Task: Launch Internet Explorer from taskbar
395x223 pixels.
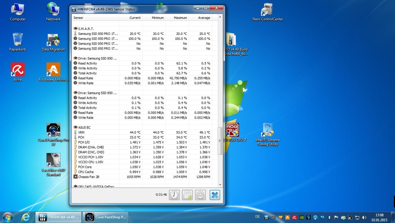Action: pos(26,217)
